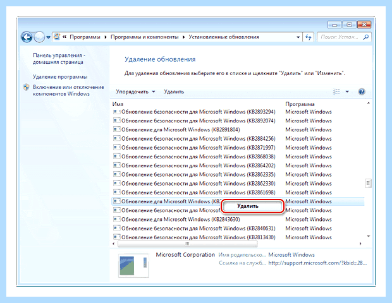Click «Microsoft Corporation» in details pane

pos(185,255)
